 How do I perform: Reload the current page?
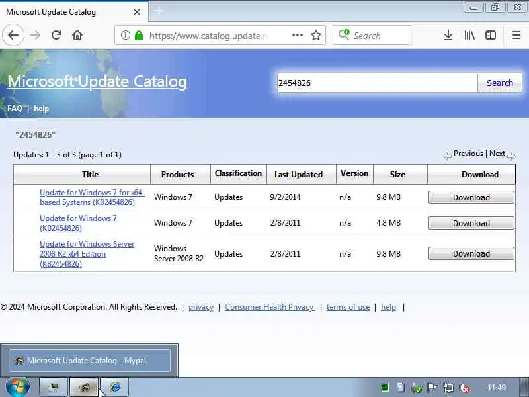point(56,35)
